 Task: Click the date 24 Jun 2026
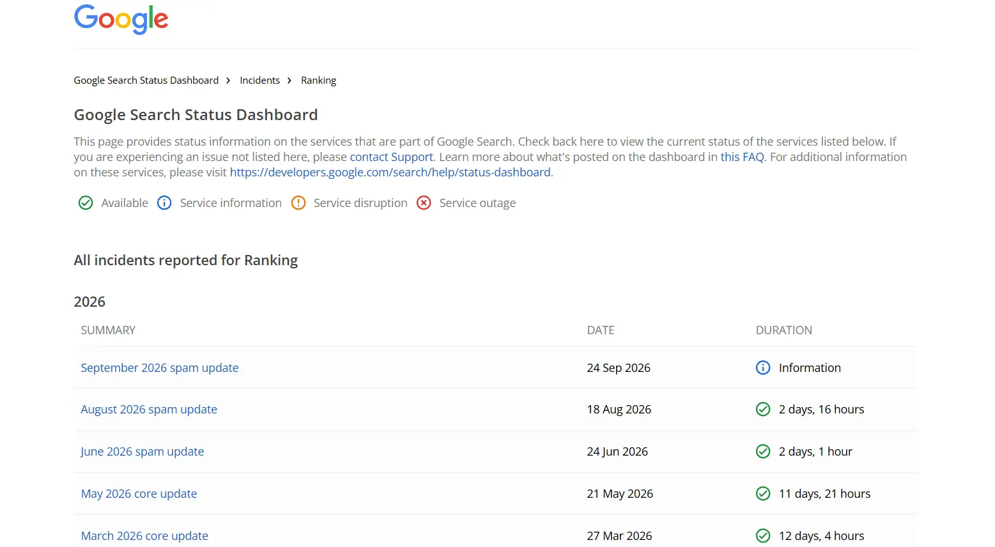(x=617, y=451)
